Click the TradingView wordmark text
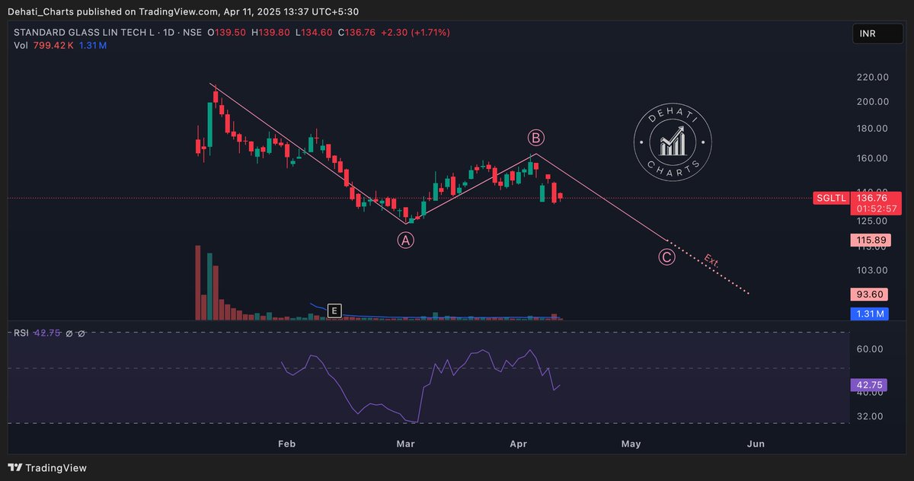Viewport: 914px width, 481px height. coord(56,467)
